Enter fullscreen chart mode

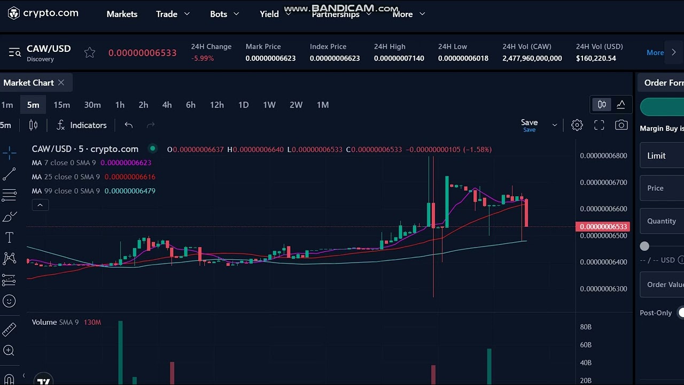tap(599, 125)
